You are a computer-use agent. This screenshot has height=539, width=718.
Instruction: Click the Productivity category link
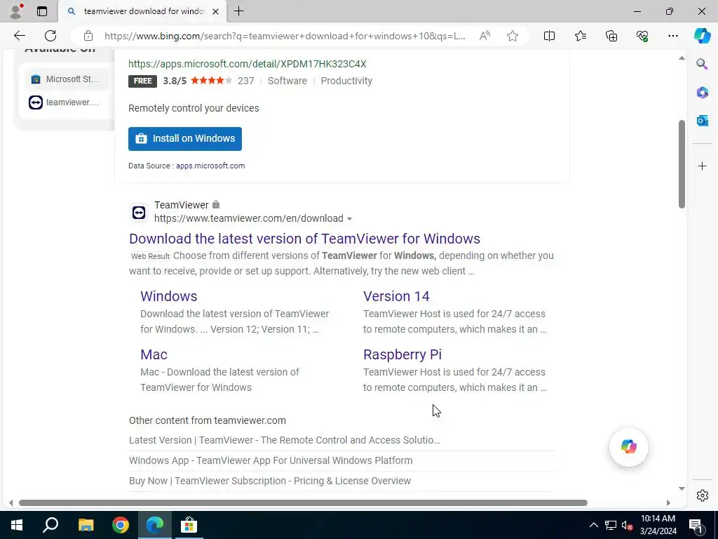click(x=346, y=81)
